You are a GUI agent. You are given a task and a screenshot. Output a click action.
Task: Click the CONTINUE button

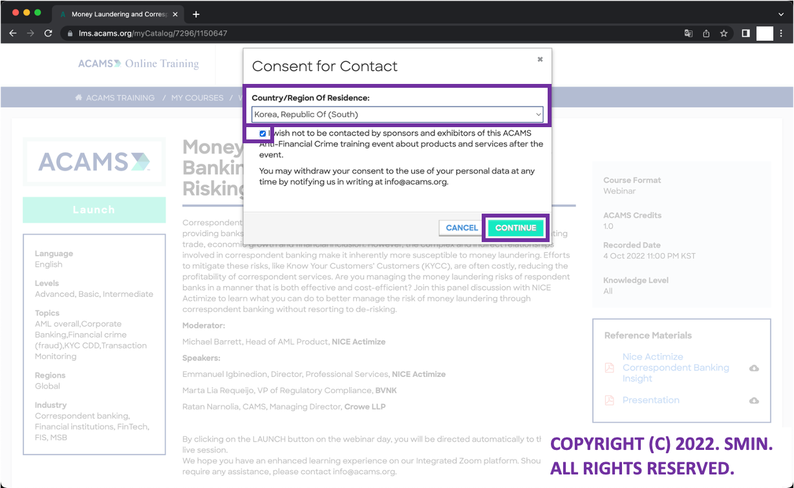(x=516, y=228)
